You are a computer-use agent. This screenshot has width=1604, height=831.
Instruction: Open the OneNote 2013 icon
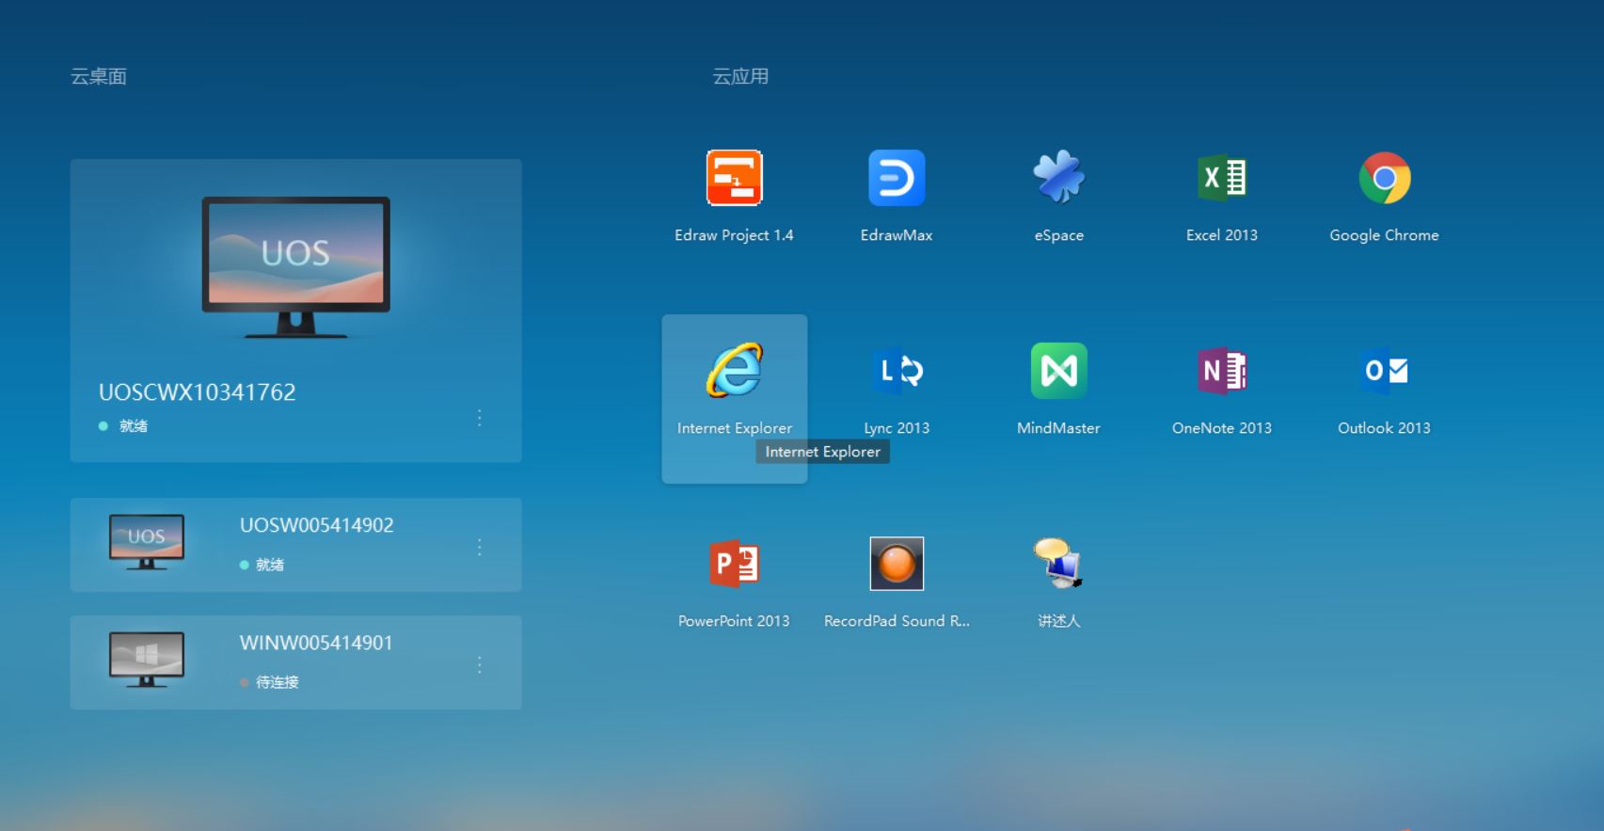pos(1222,371)
